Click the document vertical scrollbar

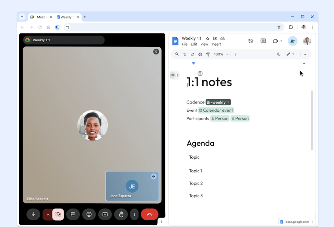tap(312, 120)
